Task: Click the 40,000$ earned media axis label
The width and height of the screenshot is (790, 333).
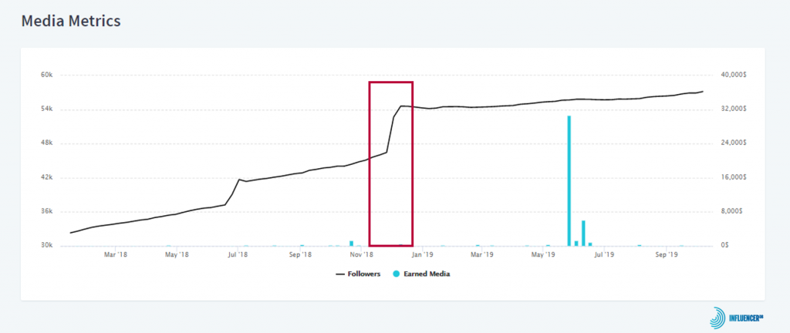Action: click(732, 75)
